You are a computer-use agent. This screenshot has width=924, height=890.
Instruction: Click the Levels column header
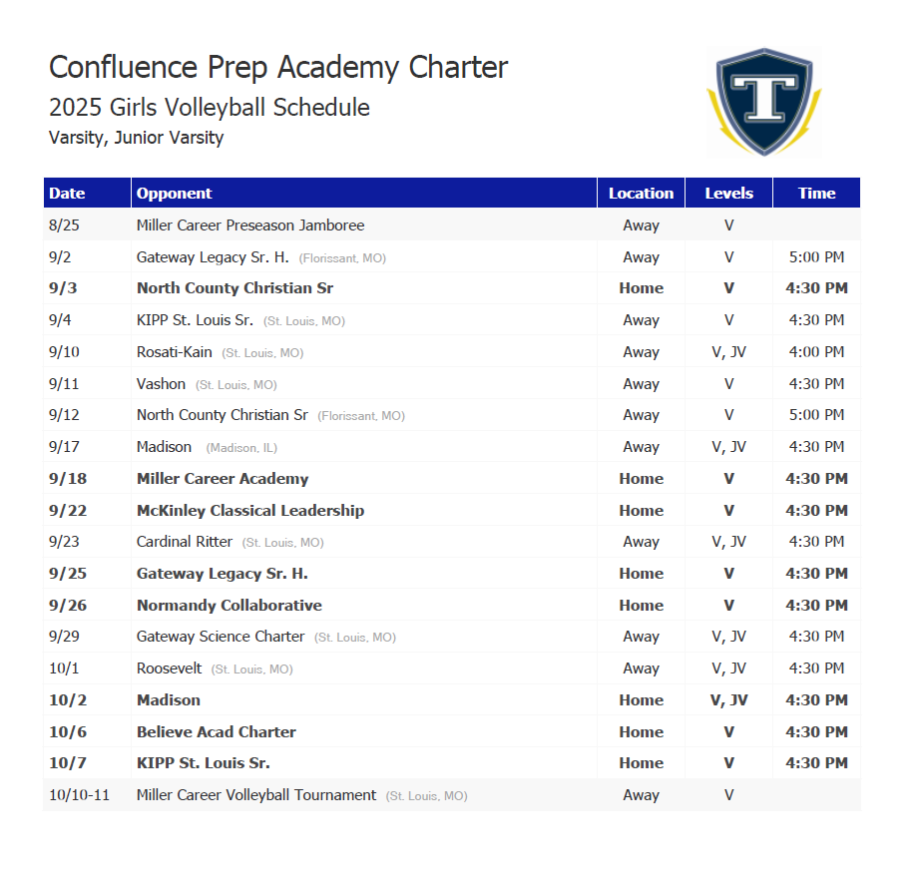(728, 194)
